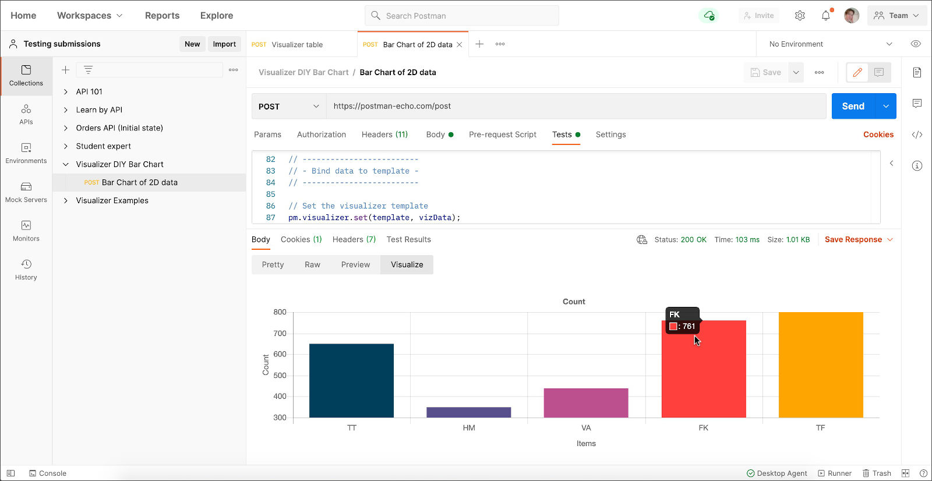Click the Send button
The width and height of the screenshot is (932, 481).
tap(853, 106)
